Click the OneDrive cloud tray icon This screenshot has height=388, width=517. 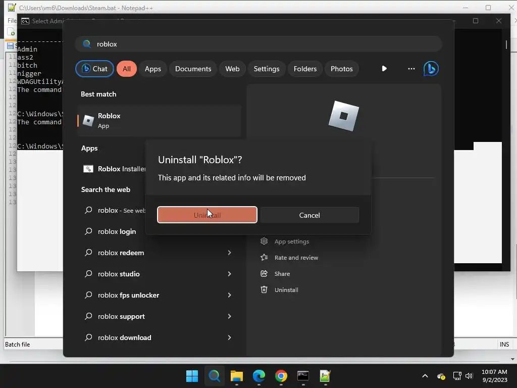click(441, 376)
